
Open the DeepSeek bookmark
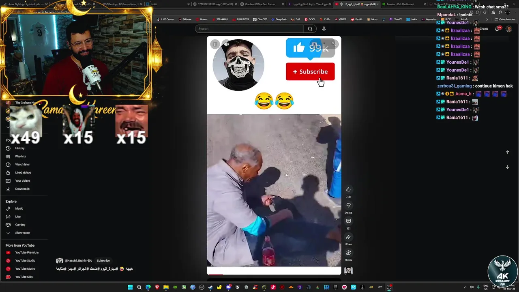coord(279,19)
